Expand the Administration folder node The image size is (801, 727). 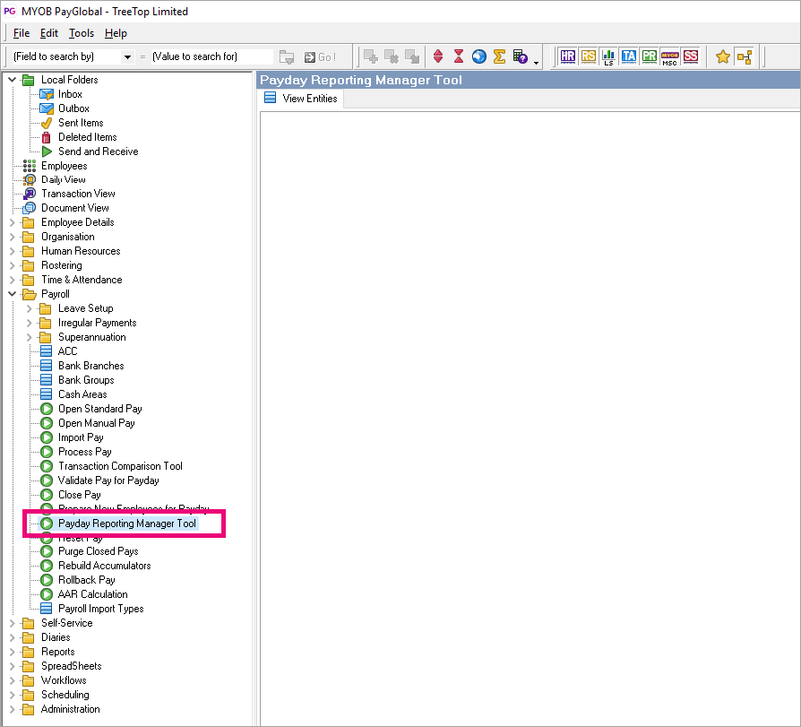[12, 709]
